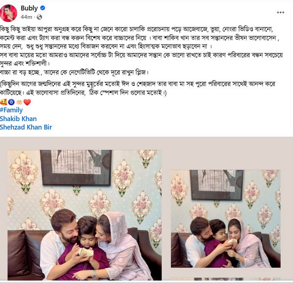
Task: Click the globe public audience icon
Action: (x=39, y=17)
